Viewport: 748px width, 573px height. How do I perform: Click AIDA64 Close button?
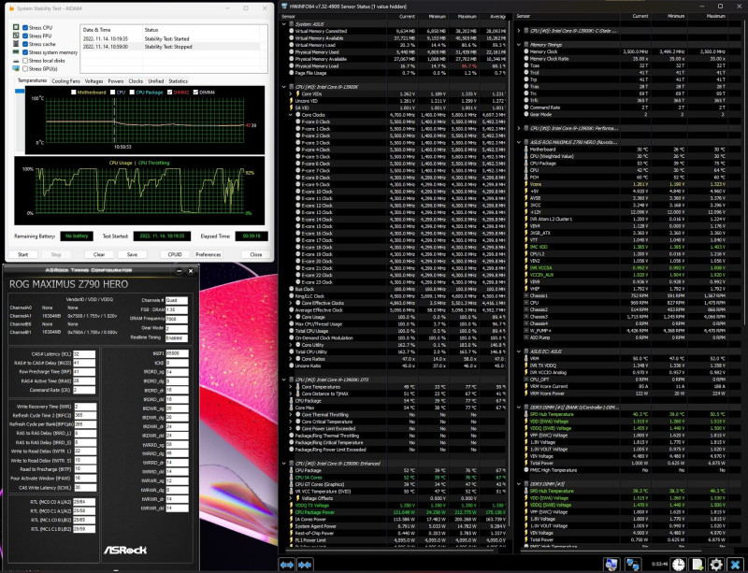pos(255,254)
